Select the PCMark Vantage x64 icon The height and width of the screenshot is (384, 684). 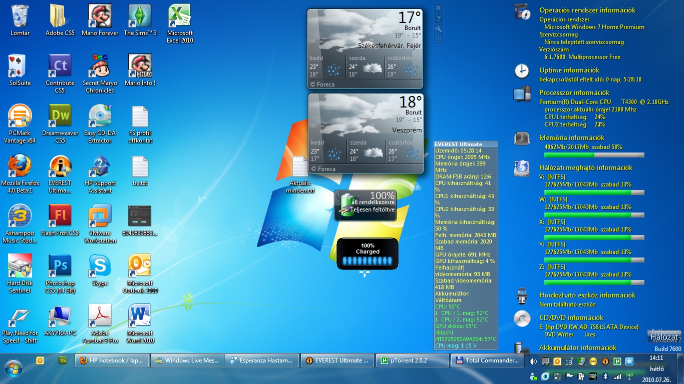click(20, 123)
